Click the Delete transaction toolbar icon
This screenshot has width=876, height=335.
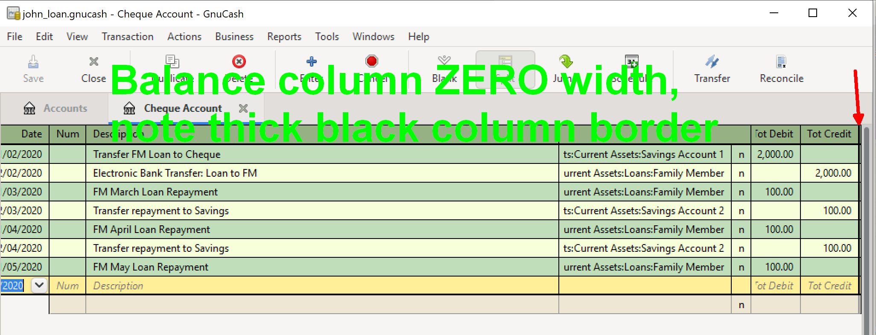click(239, 62)
